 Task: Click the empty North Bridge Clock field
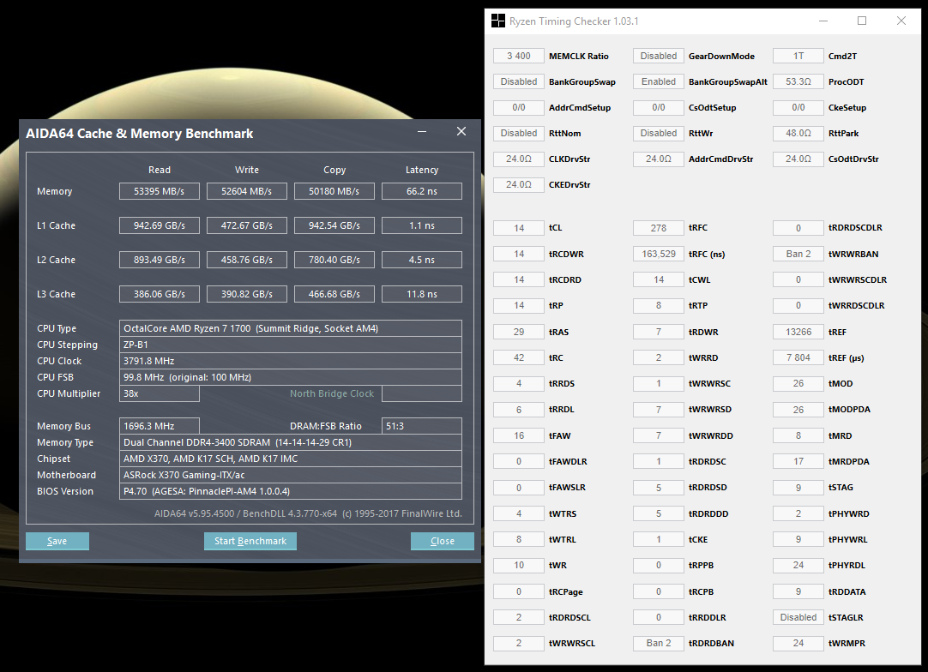[422, 393]
